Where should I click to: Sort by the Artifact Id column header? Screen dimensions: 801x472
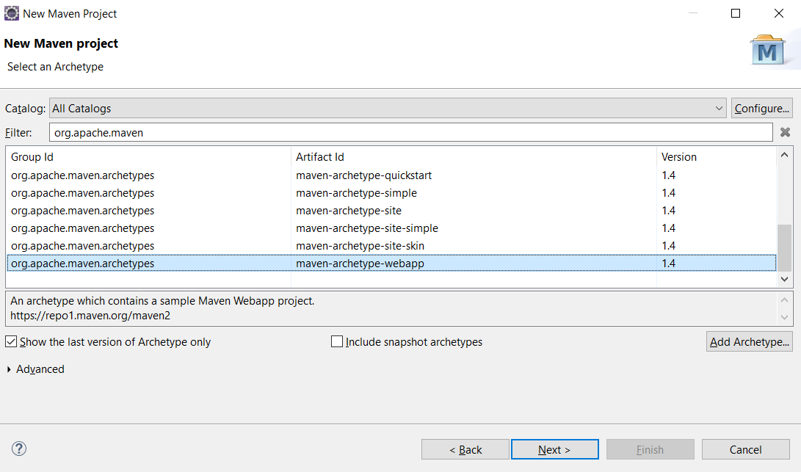tap(474, 157)
